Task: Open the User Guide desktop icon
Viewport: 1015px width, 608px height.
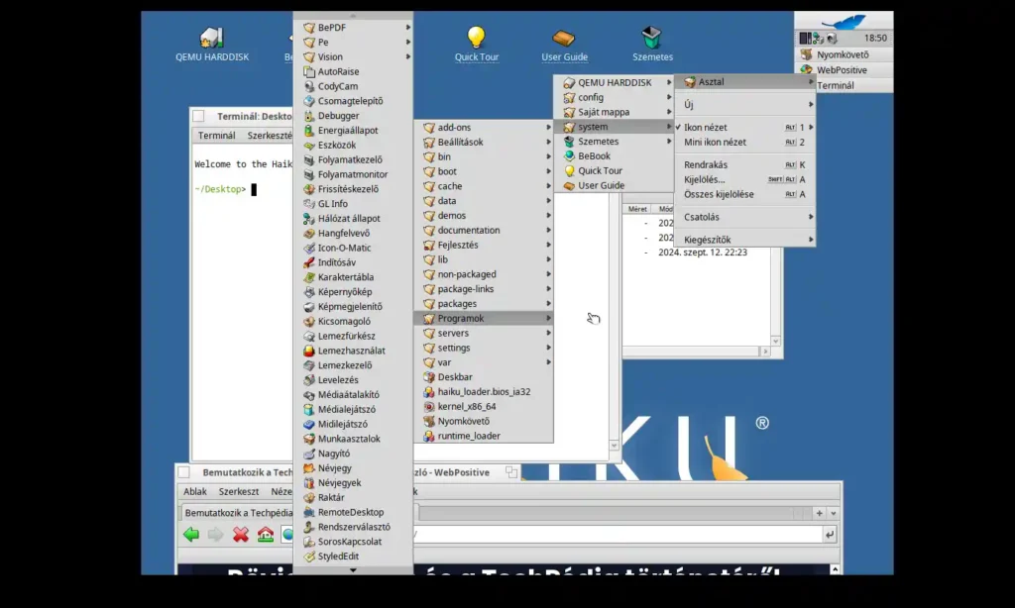Action: click(x=564, y=44)
